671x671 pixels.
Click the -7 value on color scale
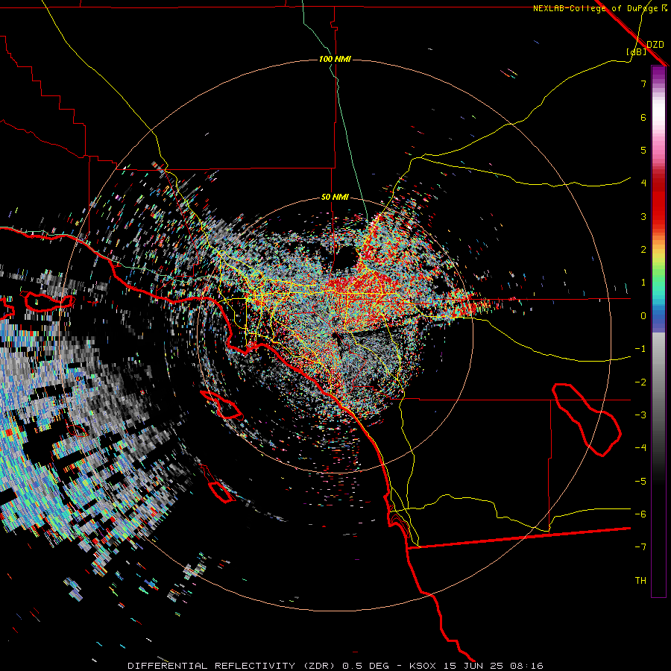640,547
